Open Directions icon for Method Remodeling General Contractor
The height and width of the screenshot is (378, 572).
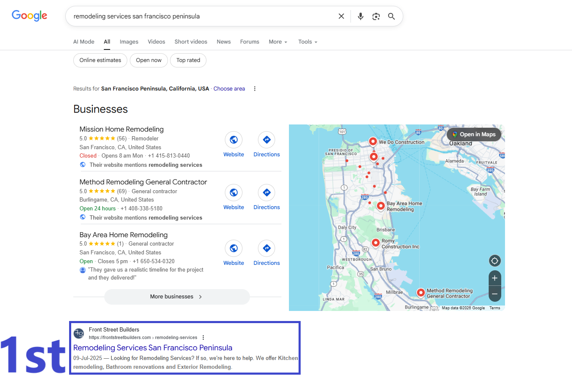click(267, 193)
